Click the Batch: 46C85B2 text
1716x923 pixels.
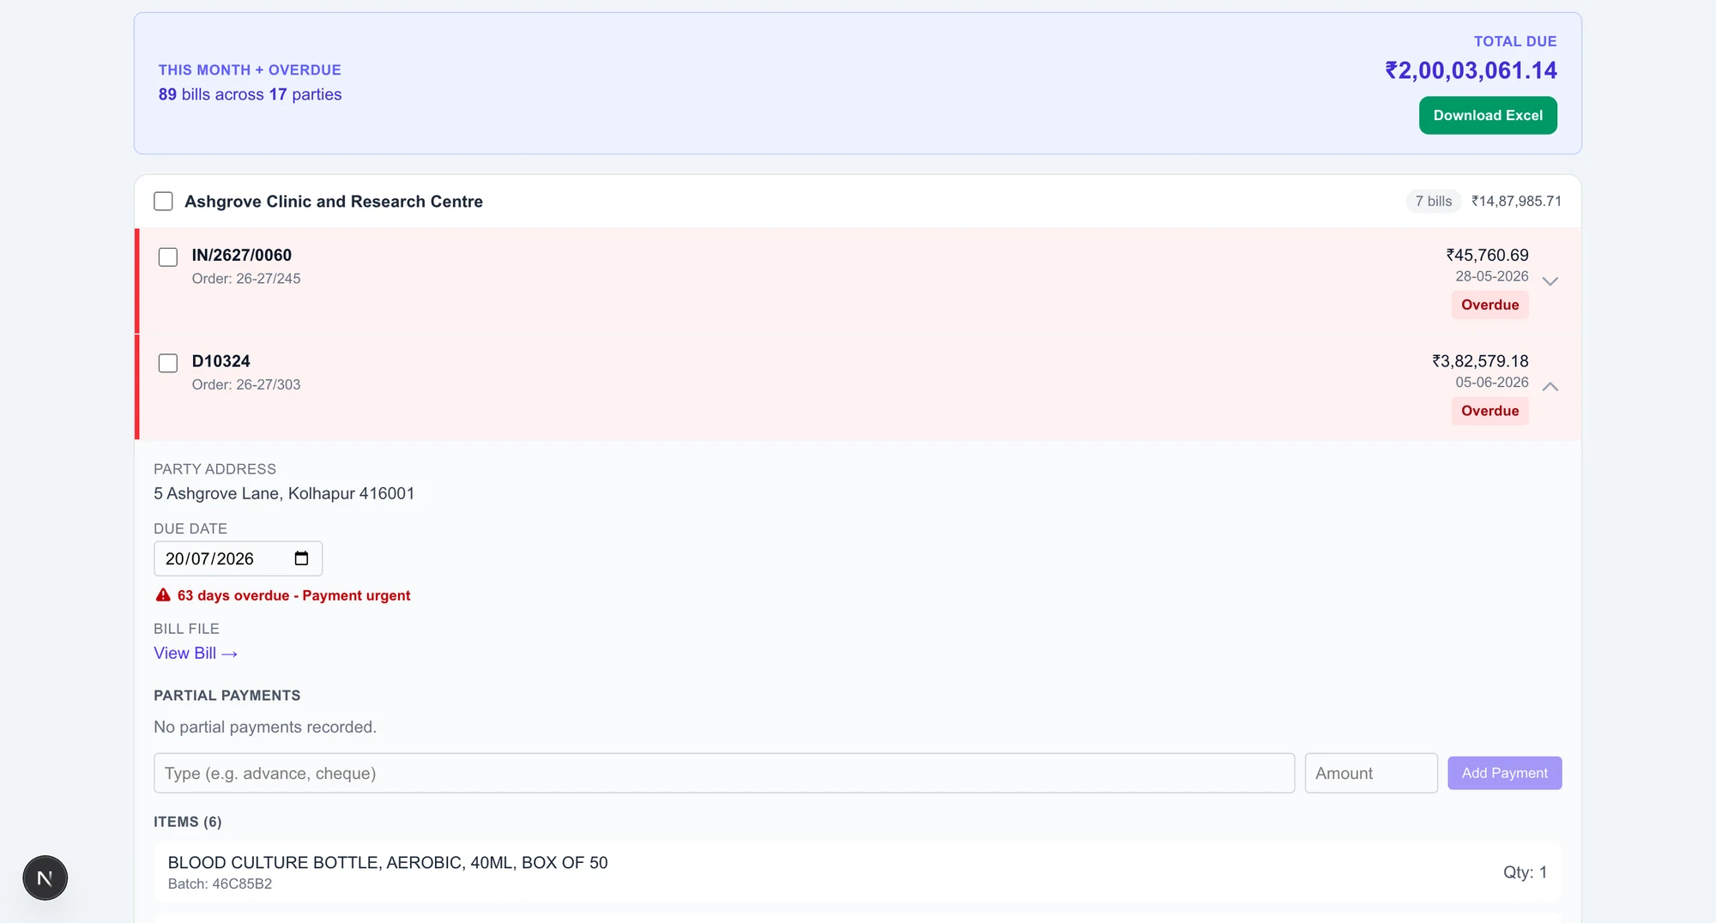[220, 884]
